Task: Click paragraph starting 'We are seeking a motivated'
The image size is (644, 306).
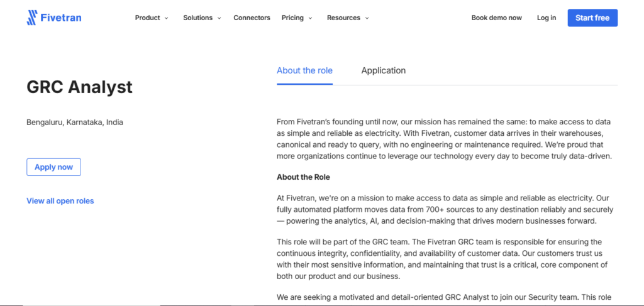Action: click(x=445, y=297)
